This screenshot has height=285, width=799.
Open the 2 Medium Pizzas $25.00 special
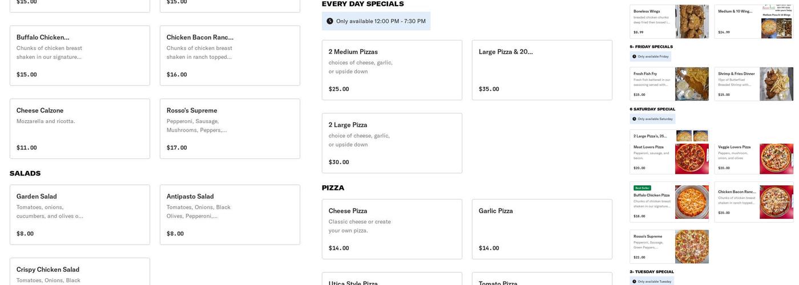point(392,70)
